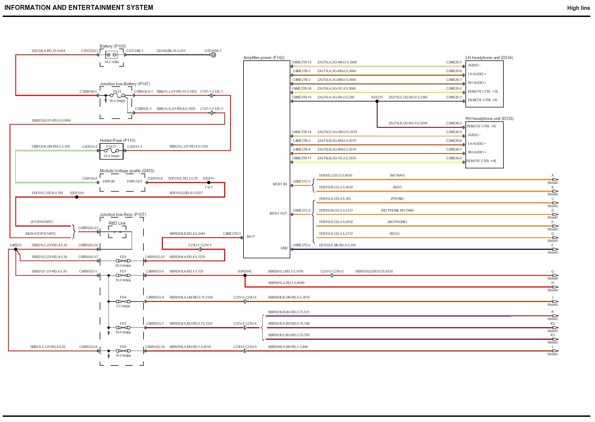
Task: Click the FSAT1 30.0 Amps fuse box
Action: click(x=112, y=151)
